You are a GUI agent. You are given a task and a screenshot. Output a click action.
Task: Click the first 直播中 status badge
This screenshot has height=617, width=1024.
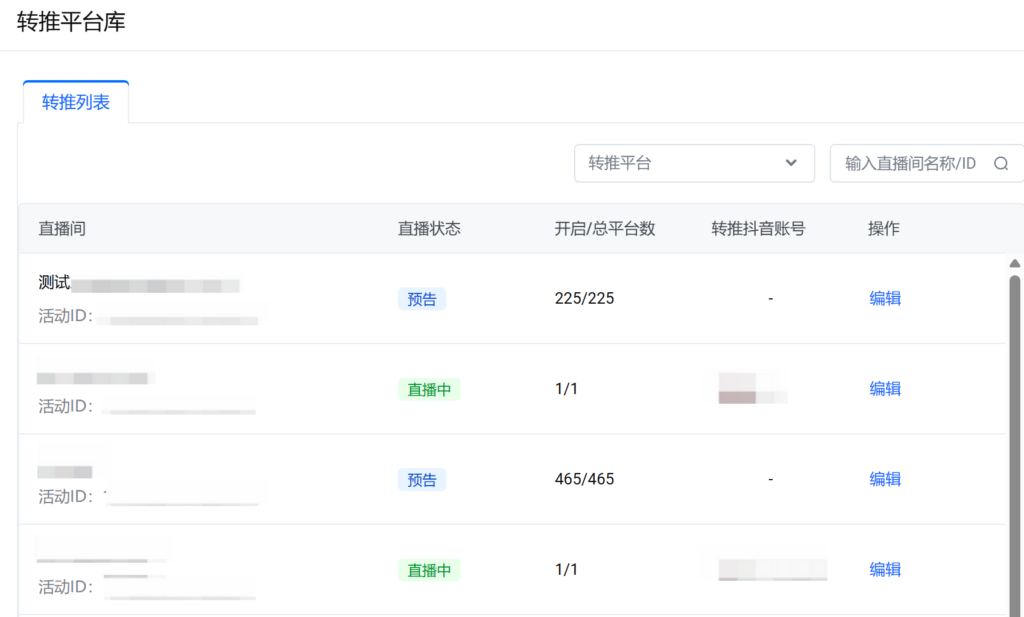point(429,389)
